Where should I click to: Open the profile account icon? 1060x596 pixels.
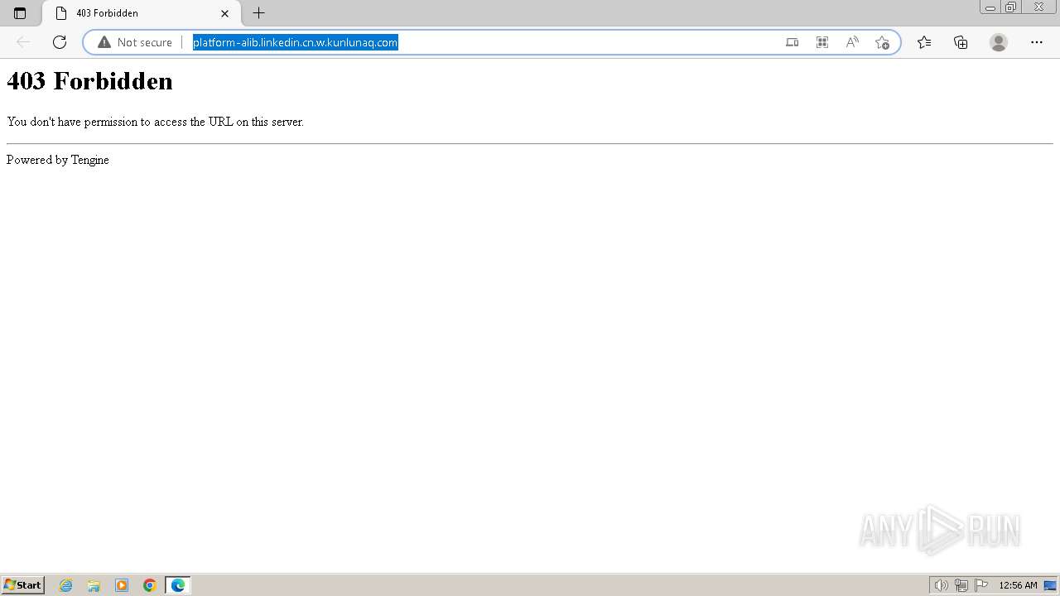(999, 42)
